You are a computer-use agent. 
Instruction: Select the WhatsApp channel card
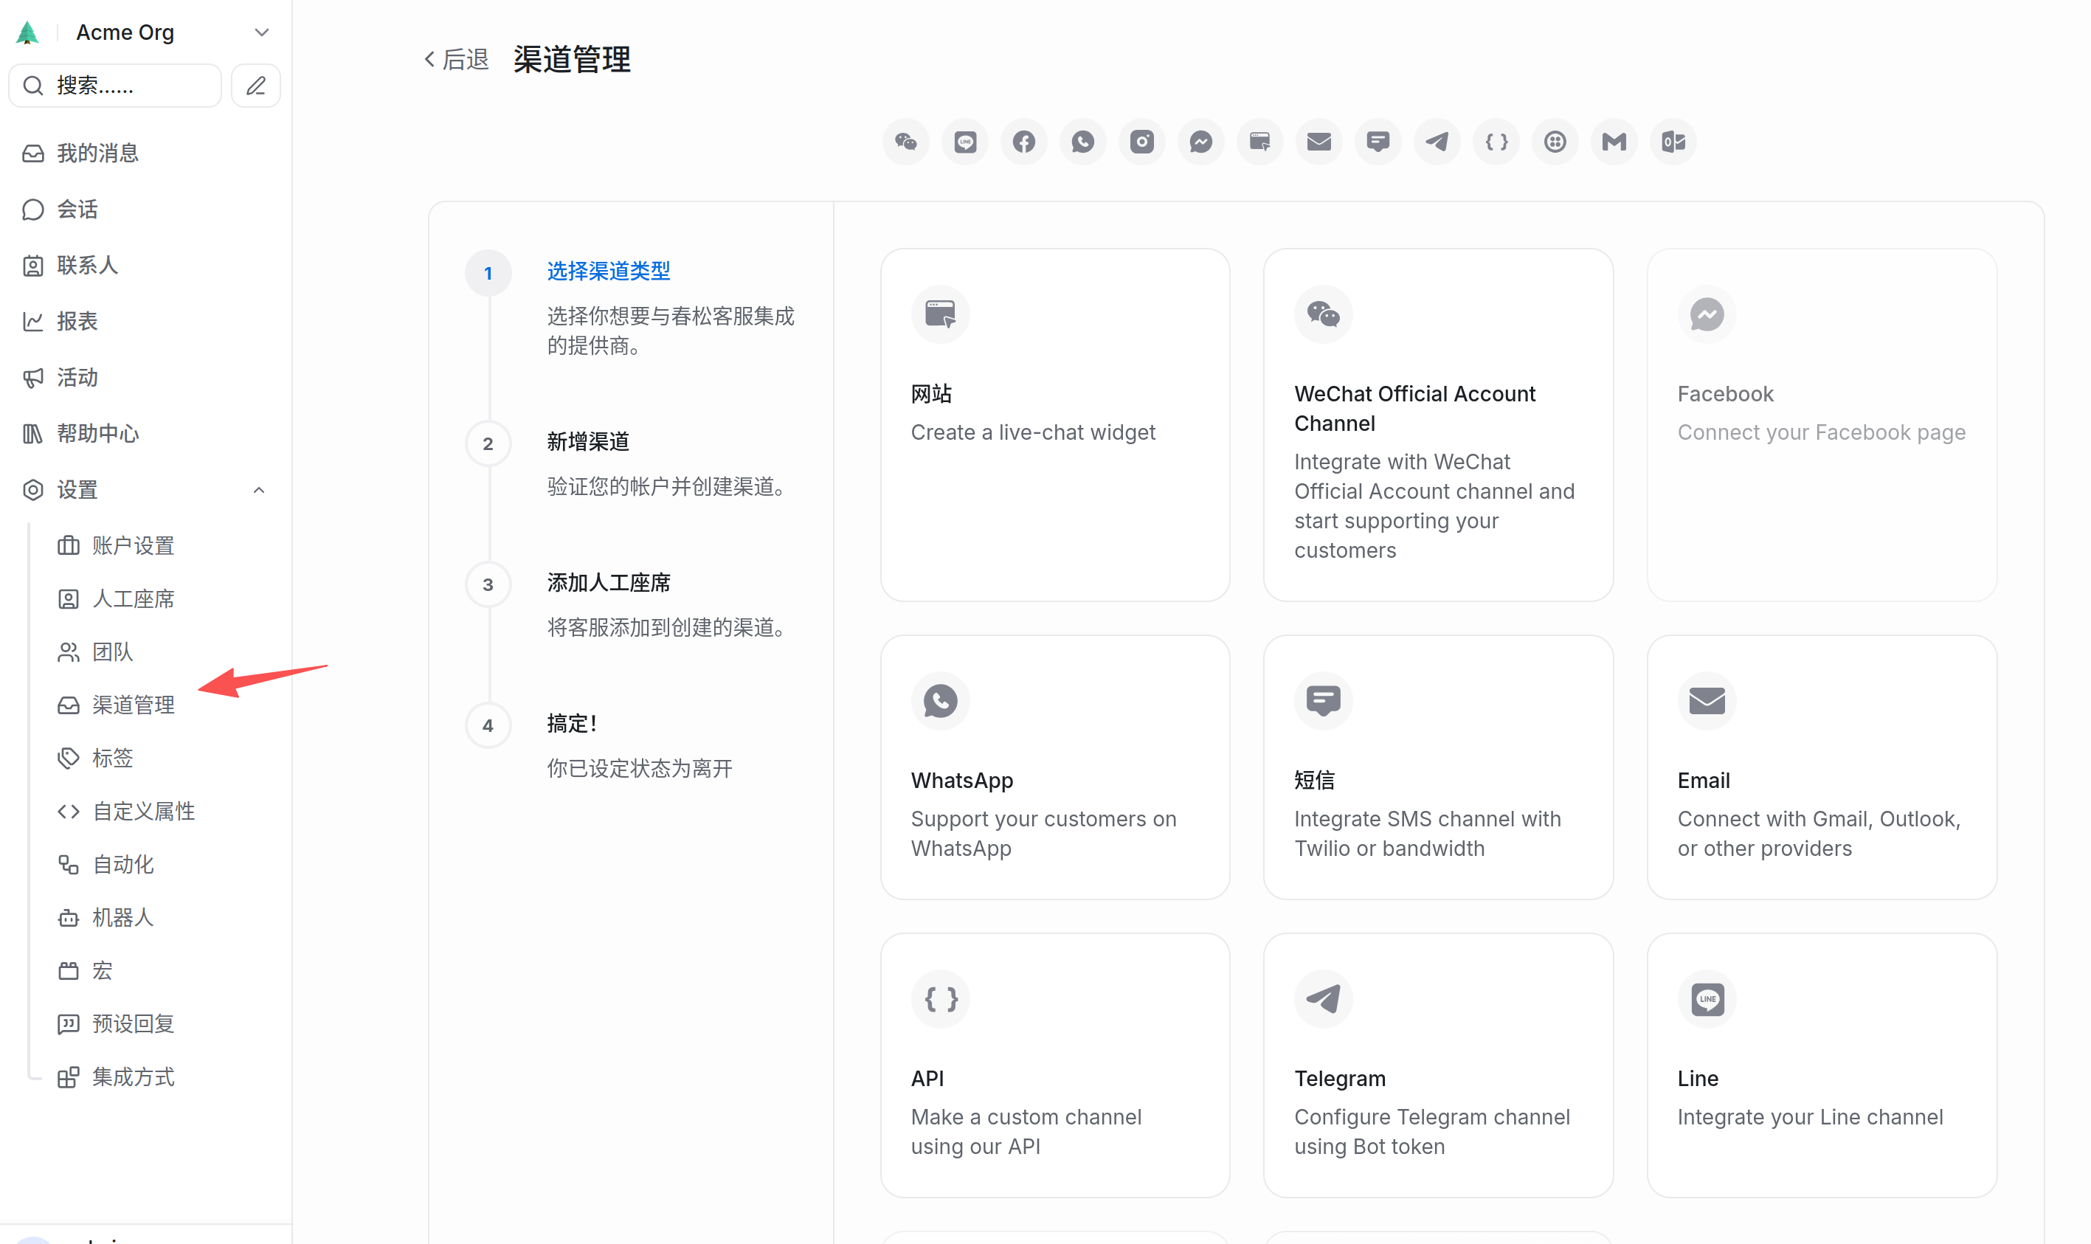[x=1054, y=766]
